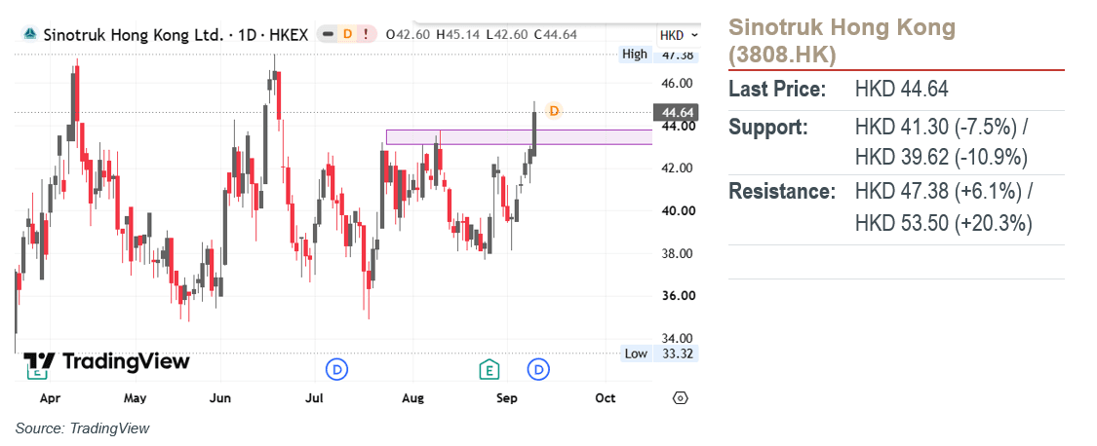The image size is (1097, 446).
Task: Click the orange D marker beside last candle
Action: coord(554,110)
